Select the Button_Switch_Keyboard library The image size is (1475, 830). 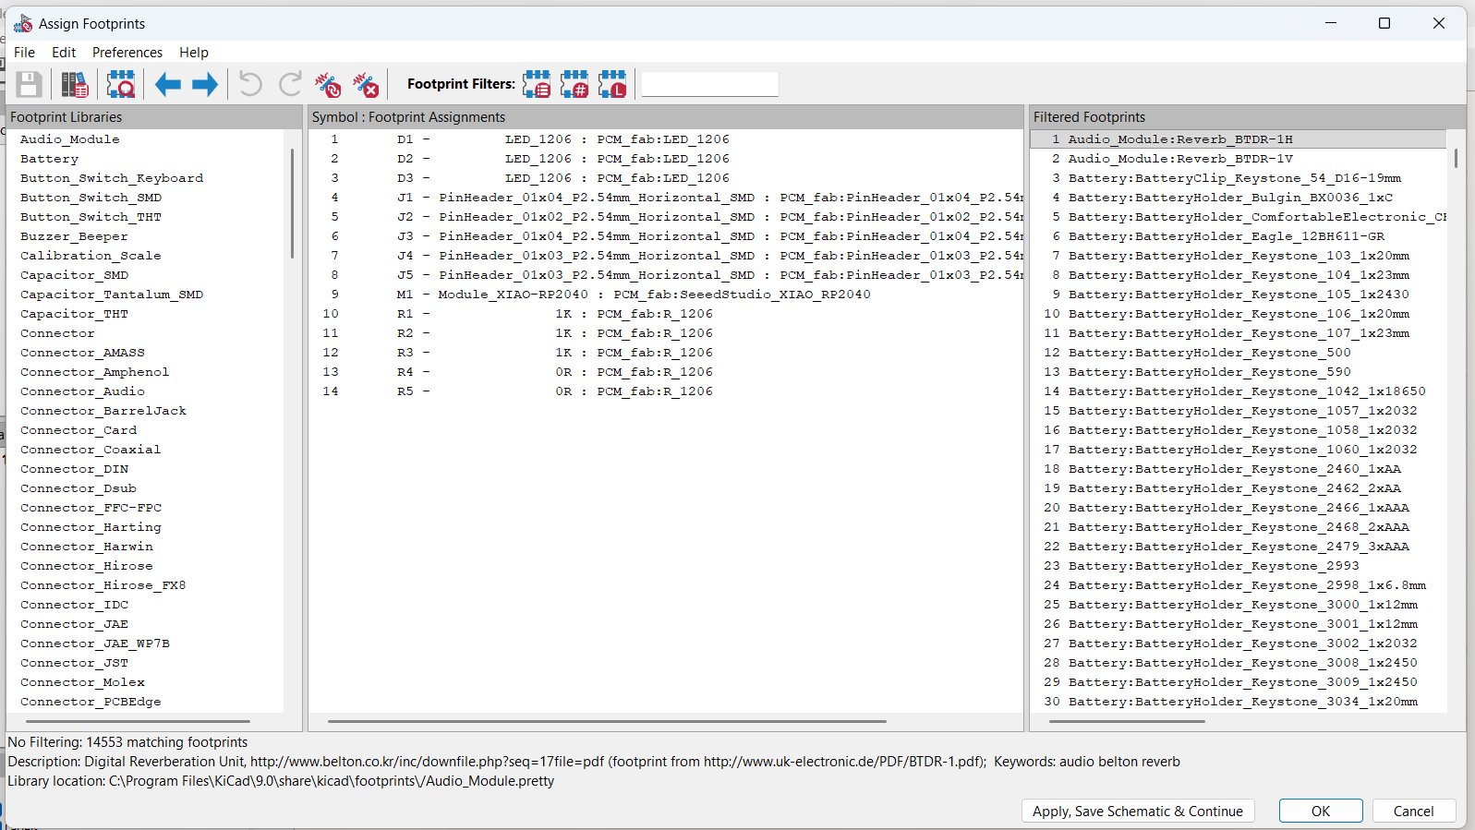[112, 178]
